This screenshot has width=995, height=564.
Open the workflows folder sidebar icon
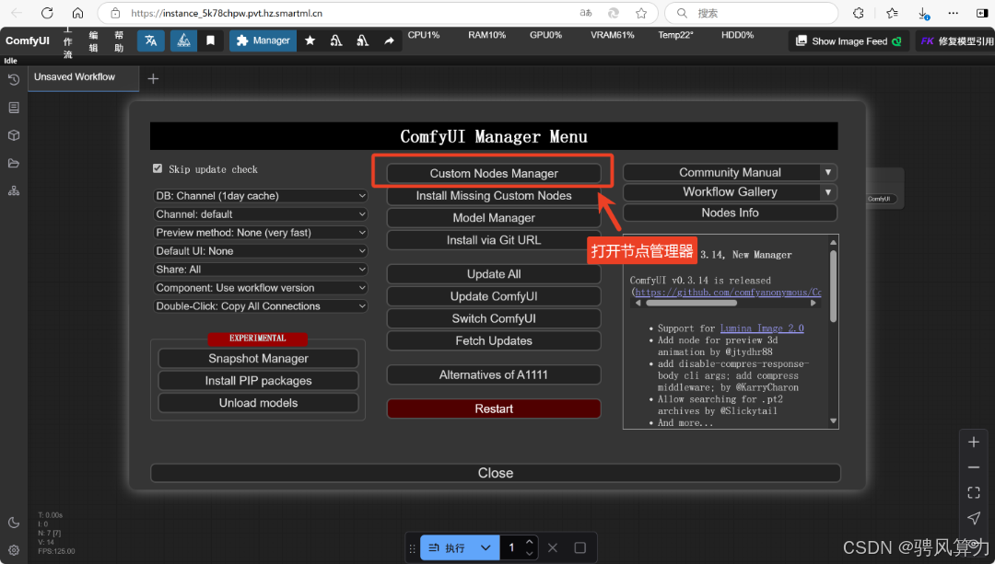click(x=13, y=164)
